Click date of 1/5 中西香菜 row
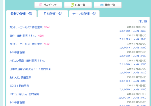The height and width of the screenshot is (106, 151). click(136, 52)
